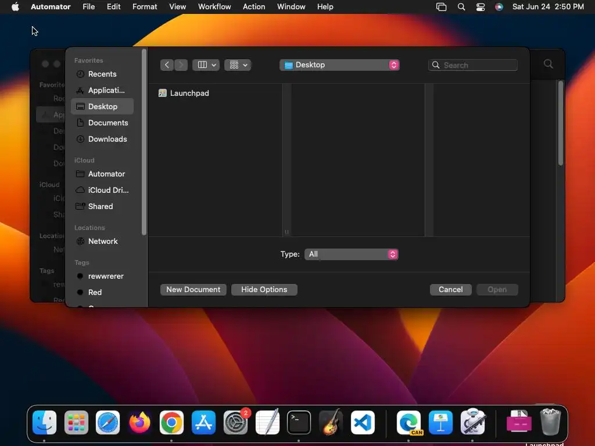
Task: Click the background window's vertical scrollbar
Action: tap(561, 123)
